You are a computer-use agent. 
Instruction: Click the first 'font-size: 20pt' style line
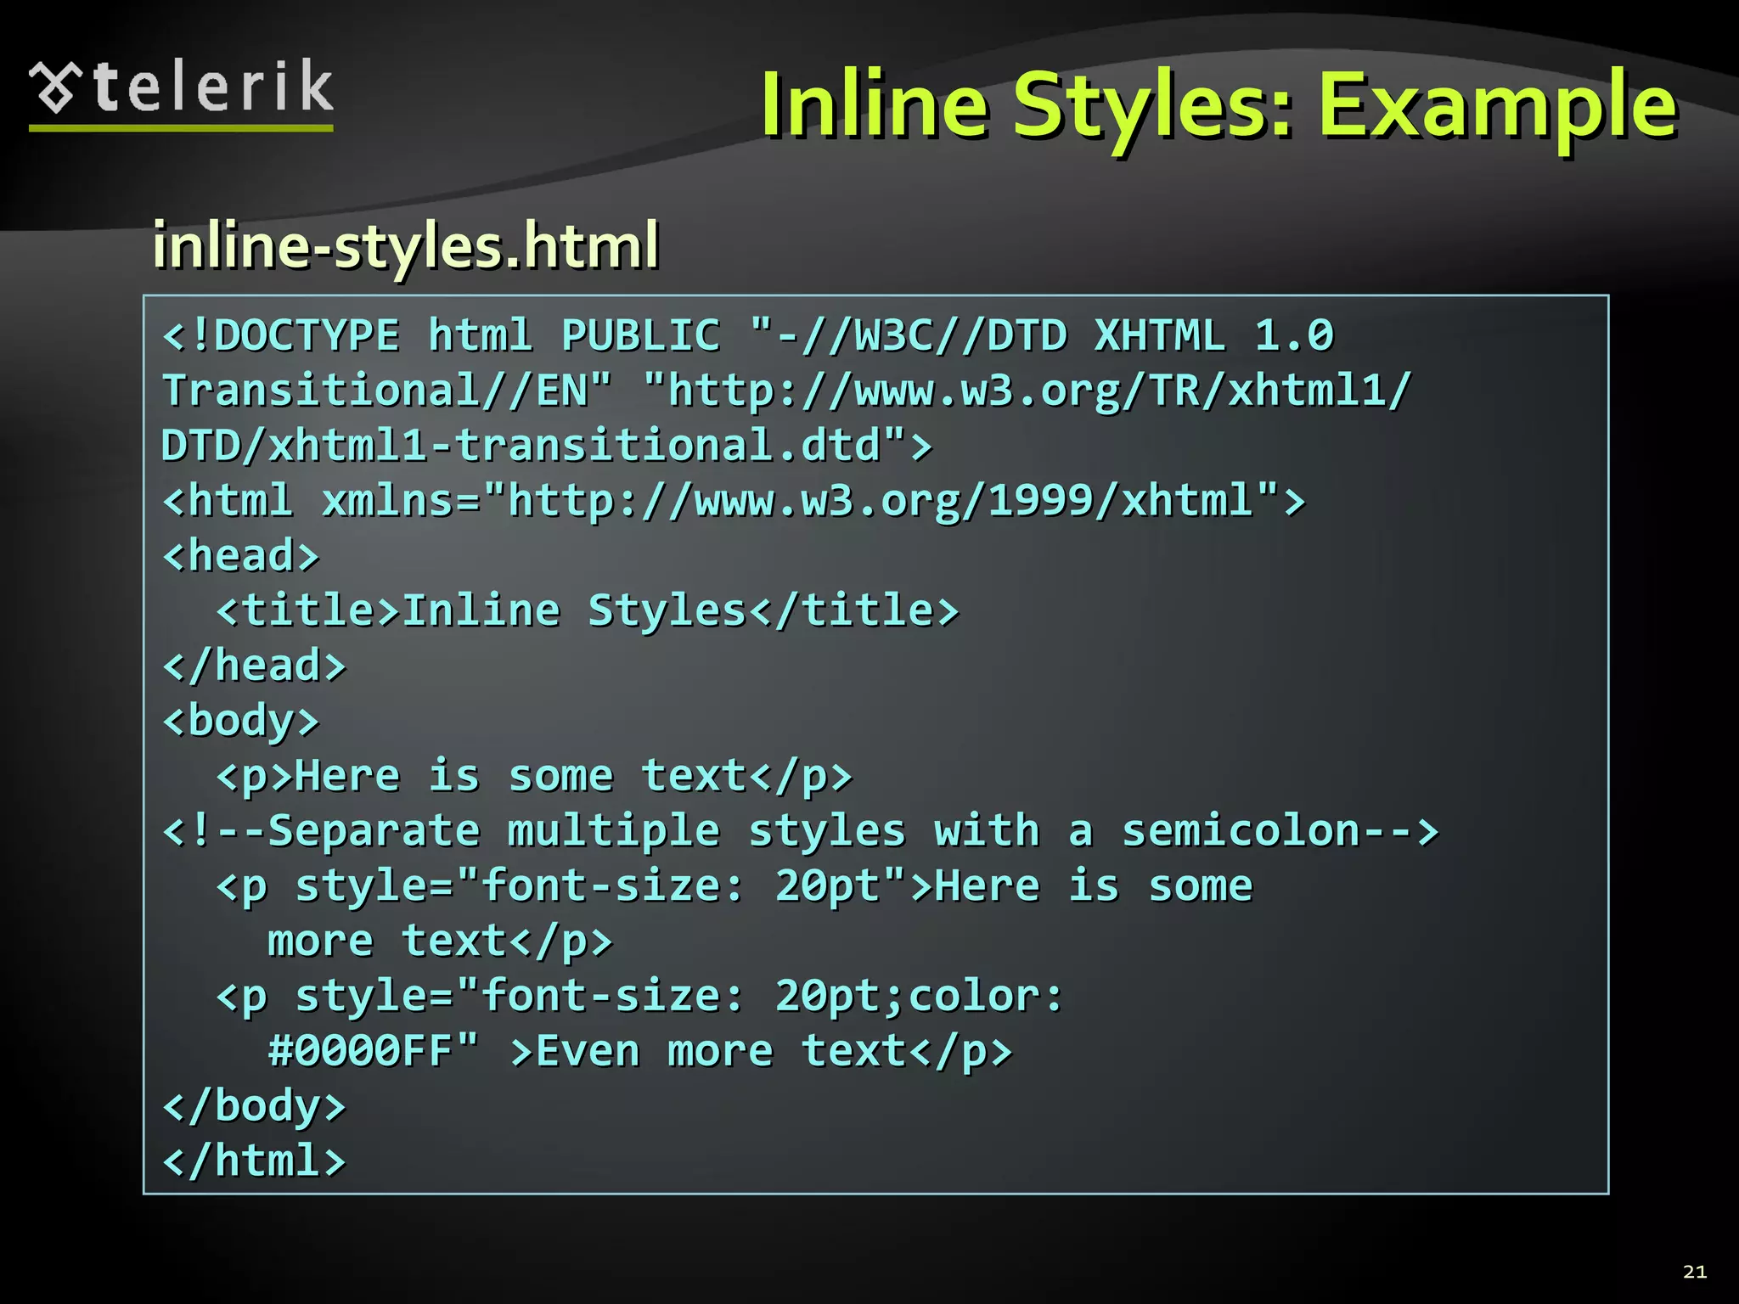[734, 886]
